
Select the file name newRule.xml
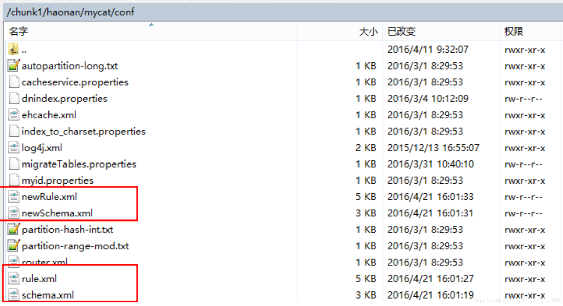(x=50, y=197)
